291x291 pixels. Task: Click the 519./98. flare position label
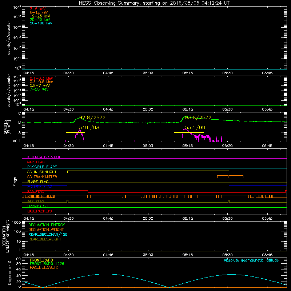point(90,128)
